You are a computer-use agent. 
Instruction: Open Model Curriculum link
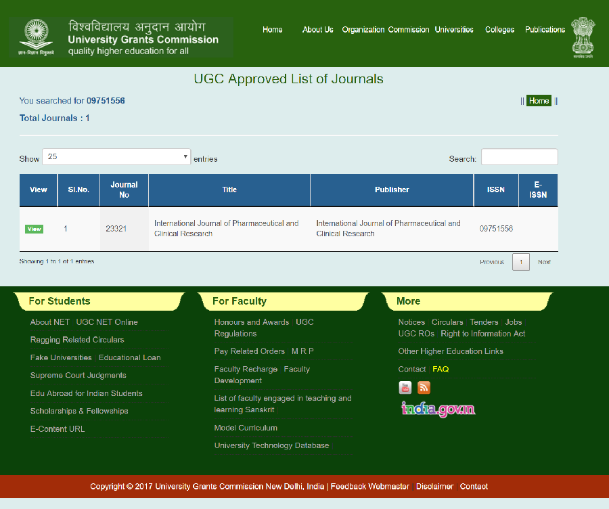(246, 428)
